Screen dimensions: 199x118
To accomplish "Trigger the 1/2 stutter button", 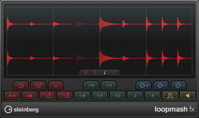I will click(117, 96).
